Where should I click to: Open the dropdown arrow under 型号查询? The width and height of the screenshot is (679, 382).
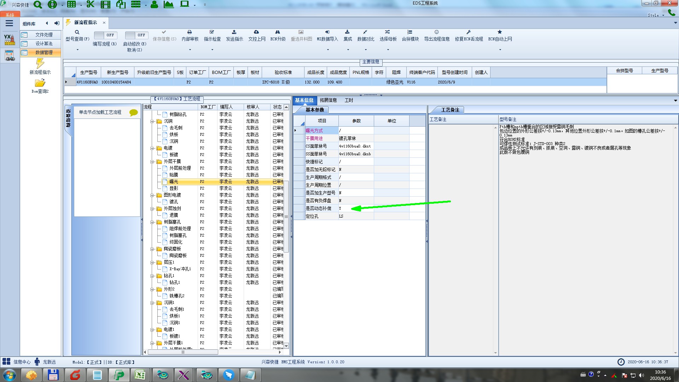click(77, 50)
